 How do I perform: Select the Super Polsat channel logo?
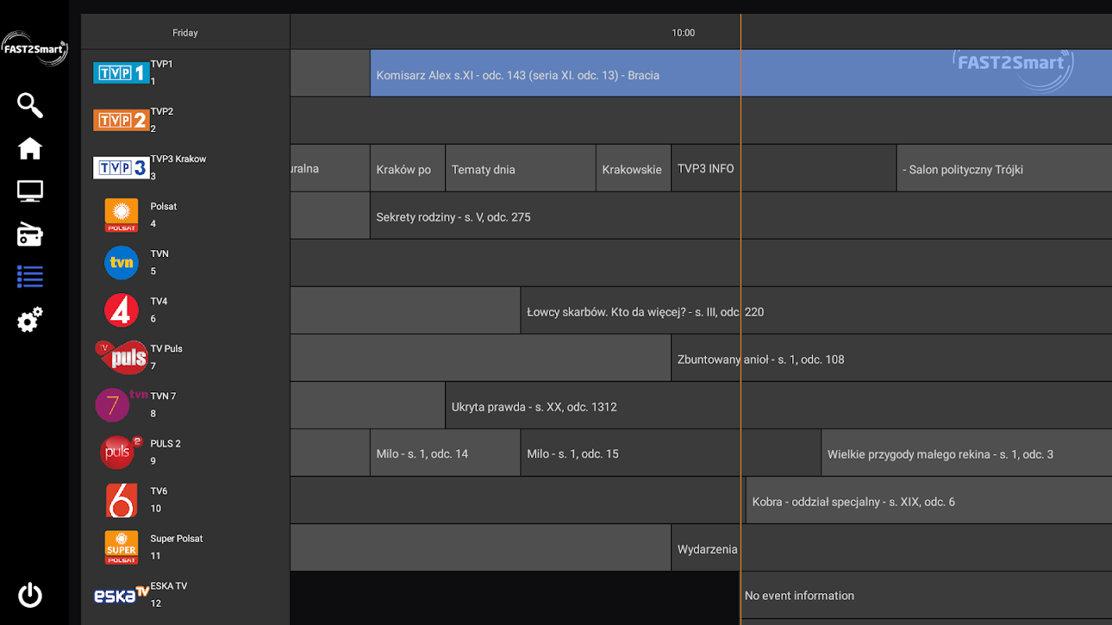pyautogui.click(x=121, y=548)
